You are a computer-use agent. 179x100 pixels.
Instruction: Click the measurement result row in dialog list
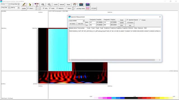point(115,31)
